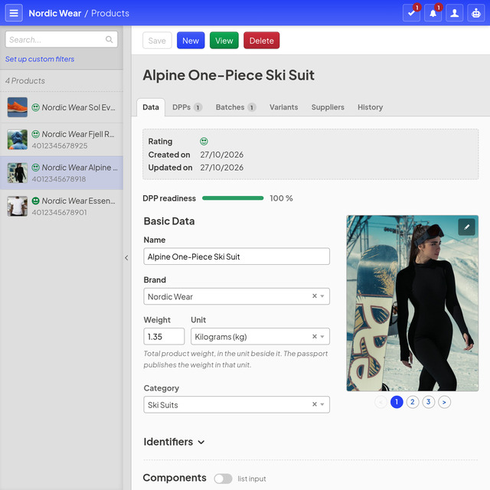Clear the Category field value
490x490 pixels.
(315, 404)
